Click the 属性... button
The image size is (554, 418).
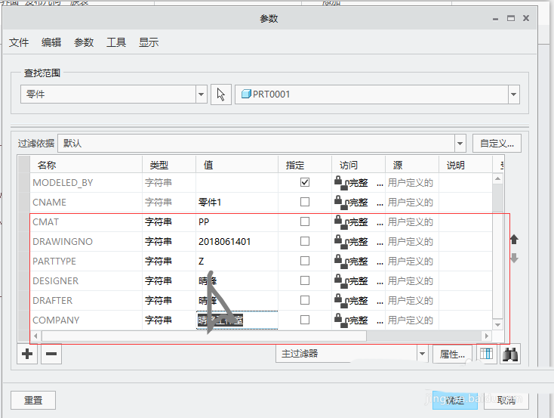point(452,354)
